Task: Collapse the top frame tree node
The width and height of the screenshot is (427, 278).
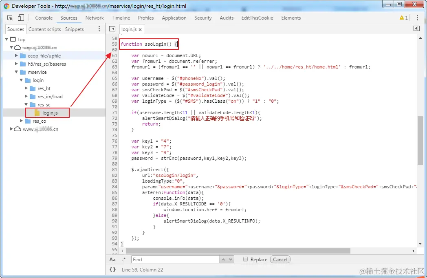Action: (x=7, y=39)
